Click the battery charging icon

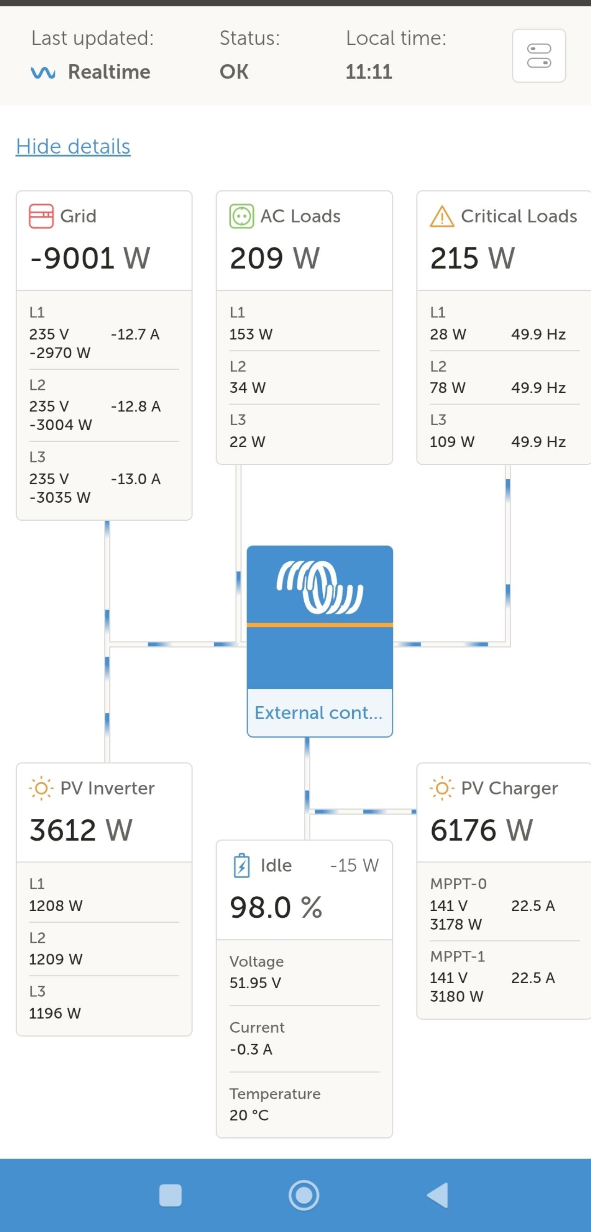coord(241,865)
